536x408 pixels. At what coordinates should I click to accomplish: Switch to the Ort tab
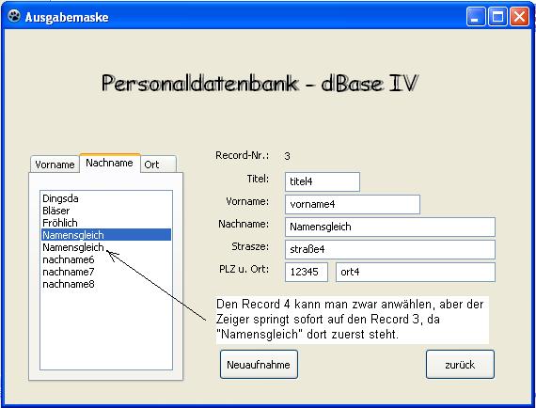point(158,165)
